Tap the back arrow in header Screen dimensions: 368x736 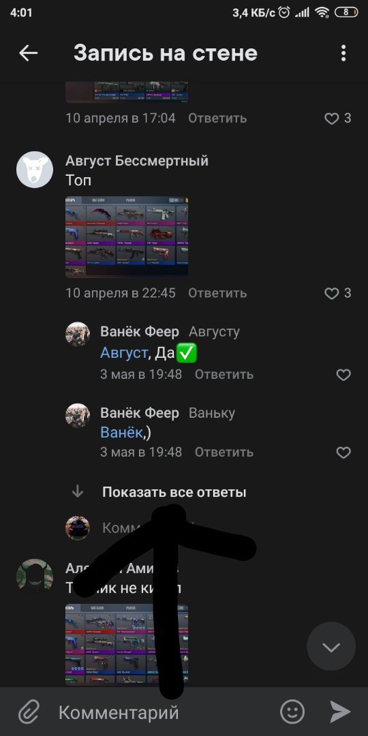coord(28,54)
